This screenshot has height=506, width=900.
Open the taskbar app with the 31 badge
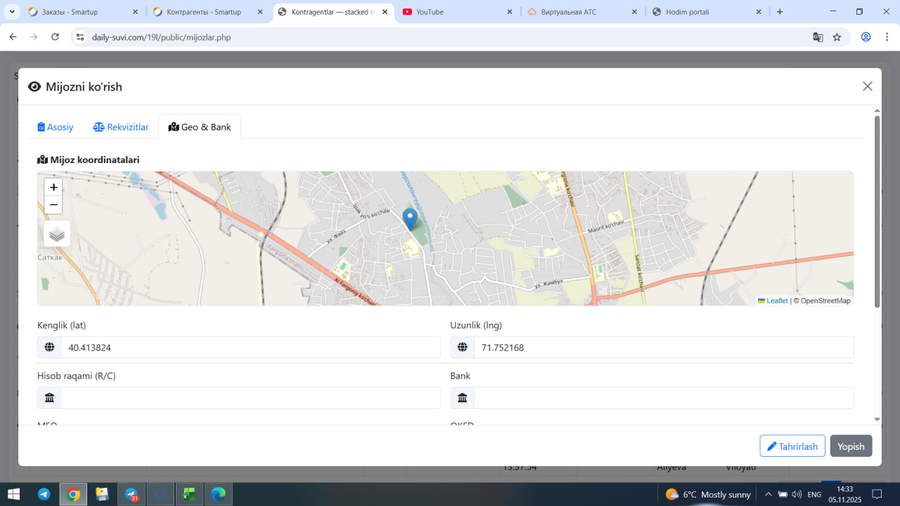click(131, 494)
